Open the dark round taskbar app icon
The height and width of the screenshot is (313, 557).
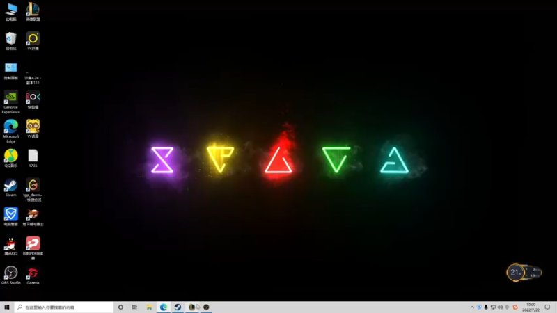pyautogui.click(x=206, y=307)
